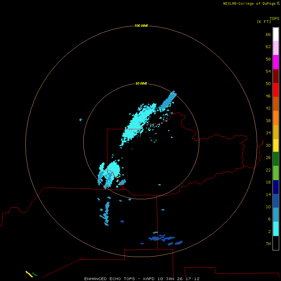
Task: Click the 30 value on the scale
Action: (268, 145)
